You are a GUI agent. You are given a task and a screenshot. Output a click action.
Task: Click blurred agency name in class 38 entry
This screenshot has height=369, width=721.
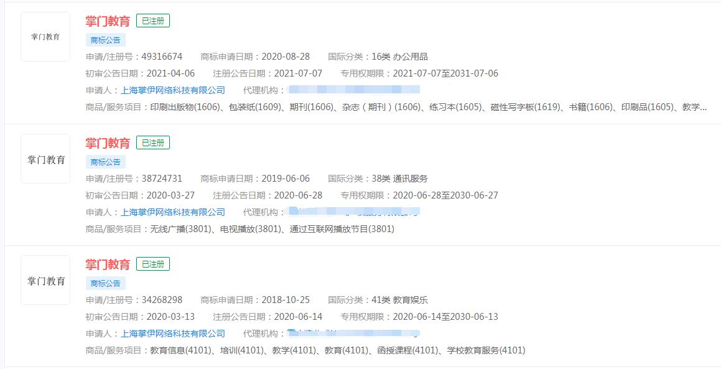tap(353, 212)
